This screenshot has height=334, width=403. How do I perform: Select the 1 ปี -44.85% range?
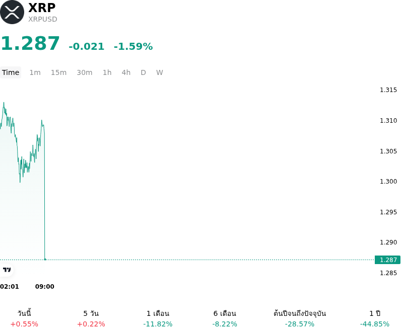pos(375,318)
